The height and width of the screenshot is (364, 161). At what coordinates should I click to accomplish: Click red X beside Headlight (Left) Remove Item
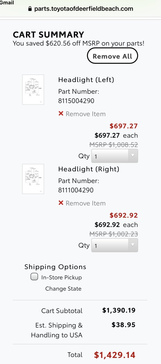[x=61, y=114]
